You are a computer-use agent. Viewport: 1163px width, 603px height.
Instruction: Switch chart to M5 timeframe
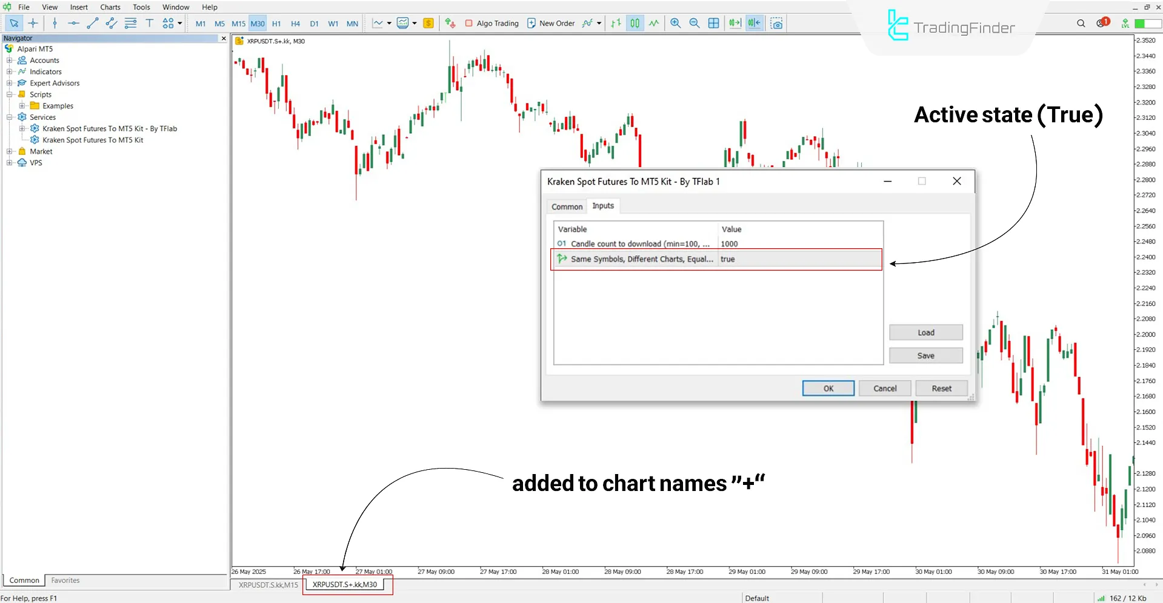pyautogui.click(x=219, y=24)
